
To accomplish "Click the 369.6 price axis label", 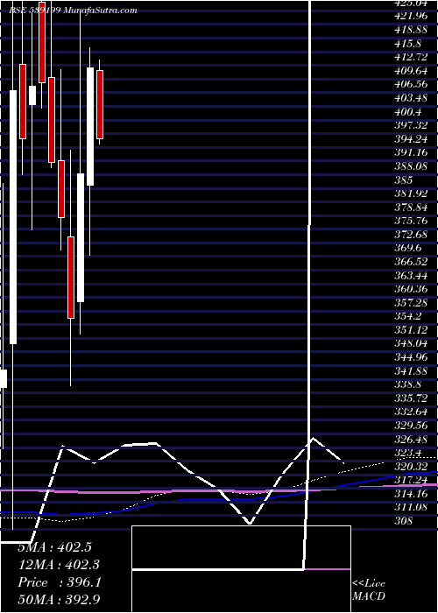I will [x=407, y=248].
